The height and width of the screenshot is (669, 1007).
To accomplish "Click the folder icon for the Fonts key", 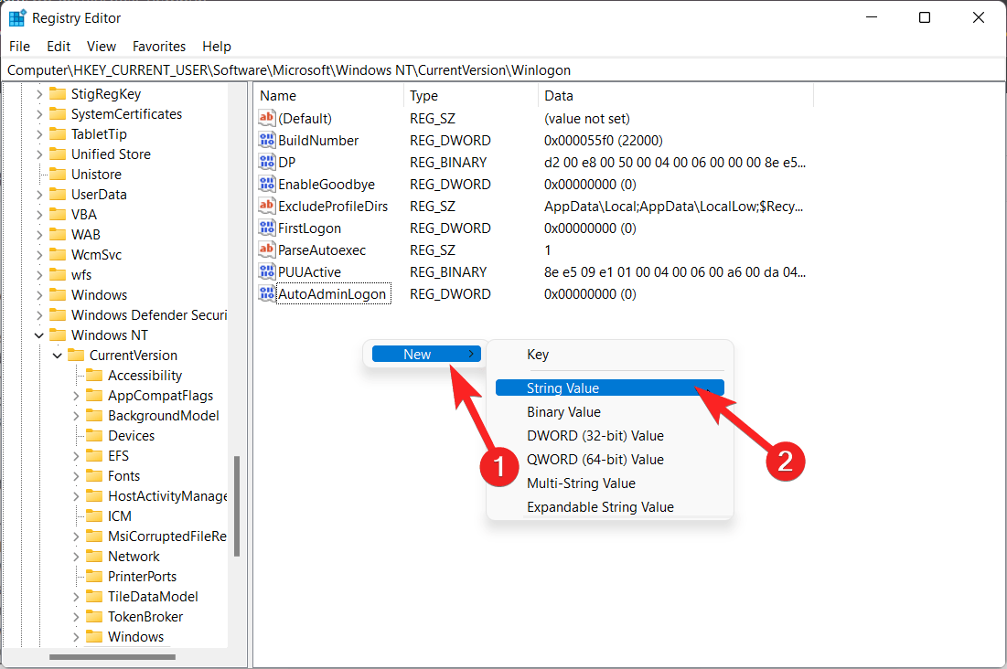I will [95, 475].
